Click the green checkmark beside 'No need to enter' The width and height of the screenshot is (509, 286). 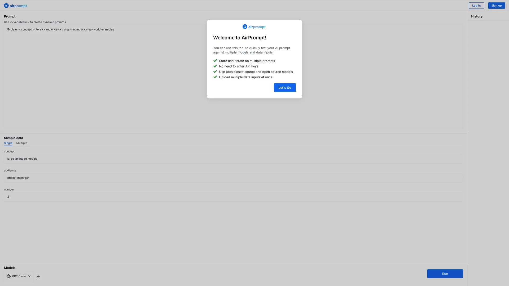215,66
